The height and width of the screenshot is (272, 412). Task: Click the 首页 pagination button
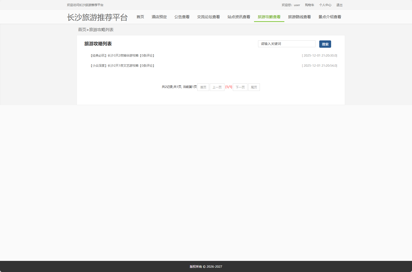[203, 87]
